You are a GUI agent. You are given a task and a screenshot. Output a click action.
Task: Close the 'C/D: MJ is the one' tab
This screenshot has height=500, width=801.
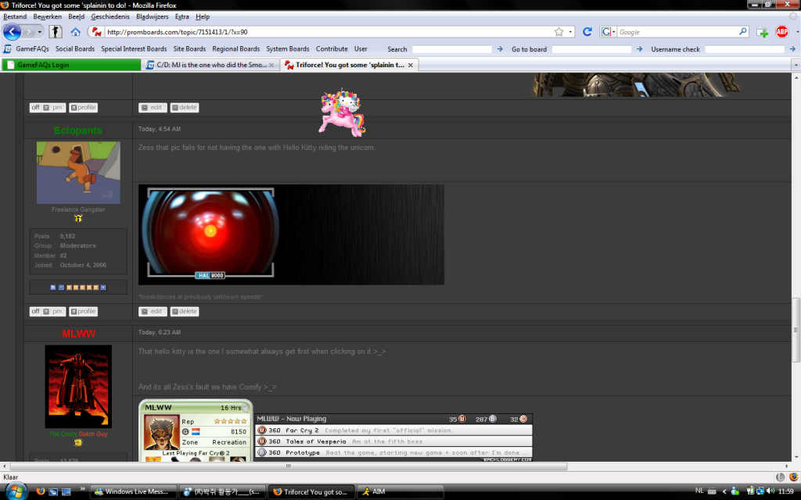click(x=272, y=65)
